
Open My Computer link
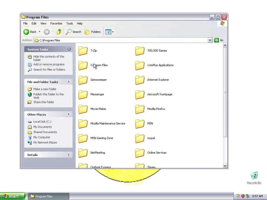click(42, 137)
